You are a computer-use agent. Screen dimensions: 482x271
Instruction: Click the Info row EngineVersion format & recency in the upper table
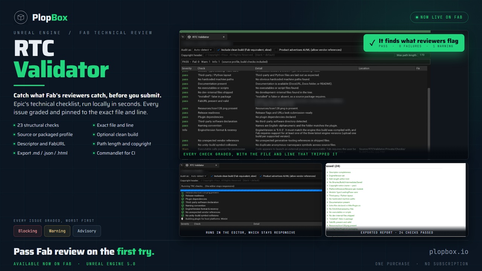304,133
